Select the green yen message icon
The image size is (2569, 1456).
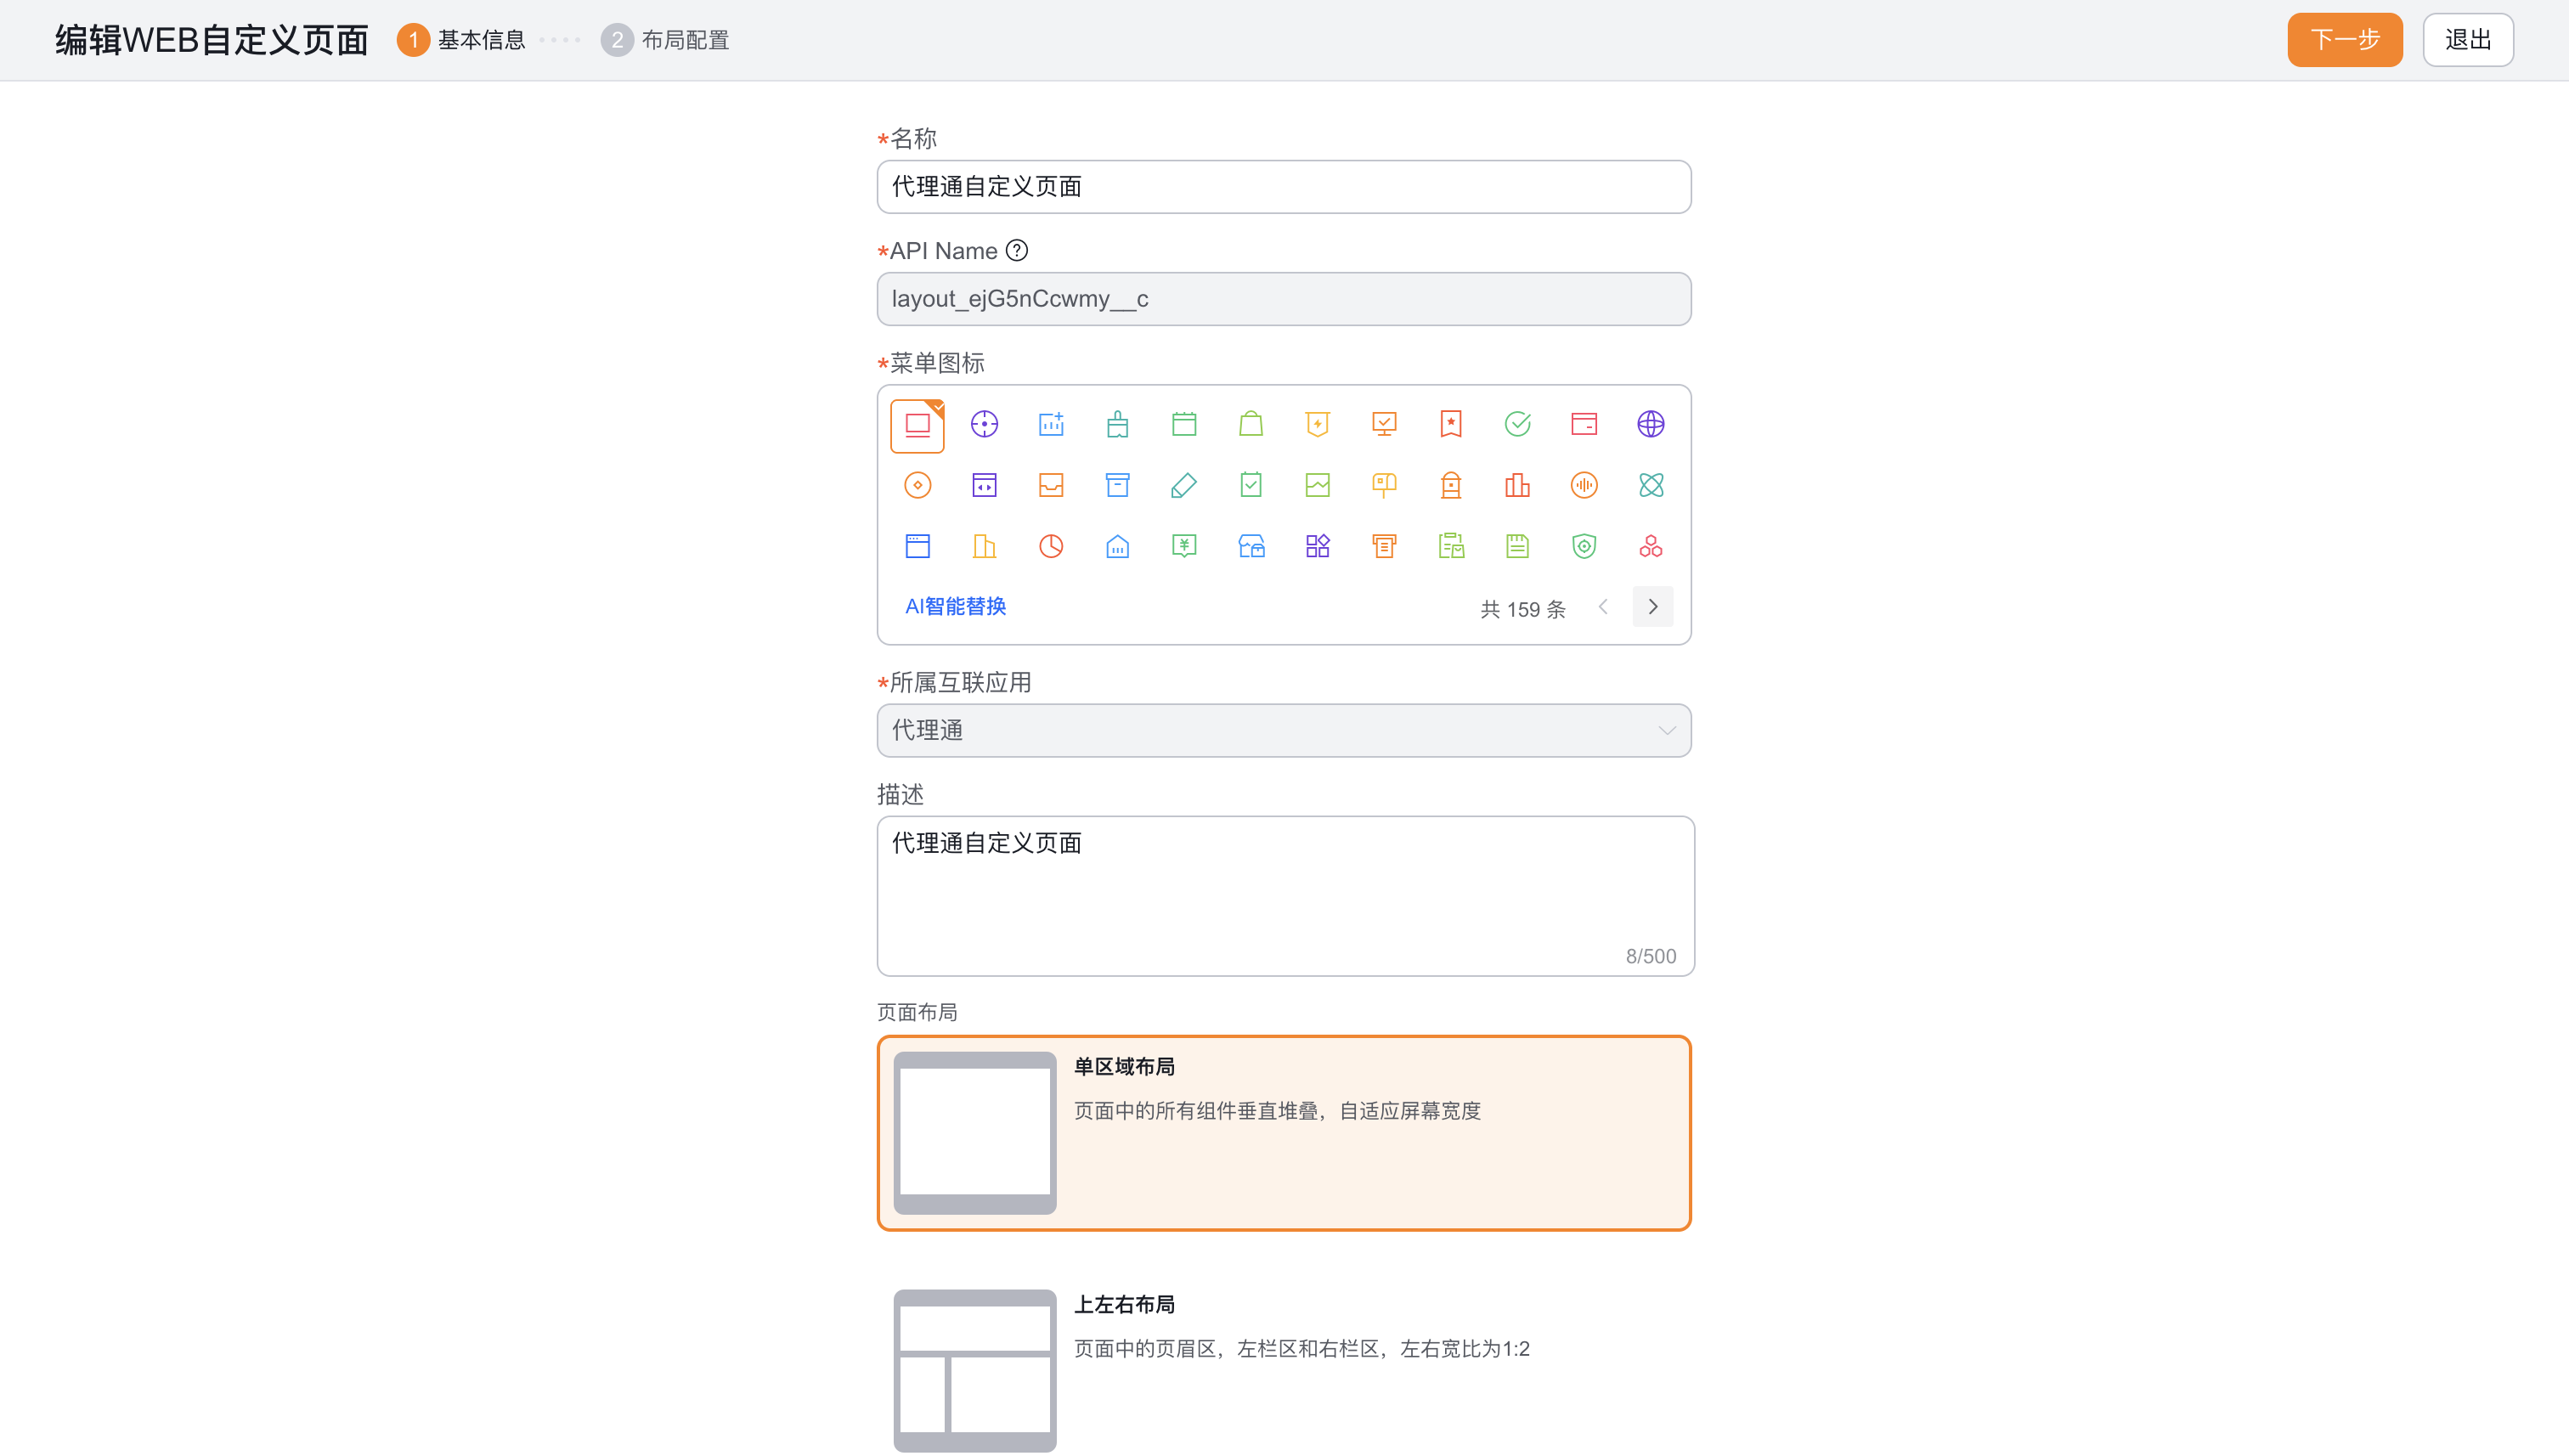pyautogui.click(x=1184, y=547)
